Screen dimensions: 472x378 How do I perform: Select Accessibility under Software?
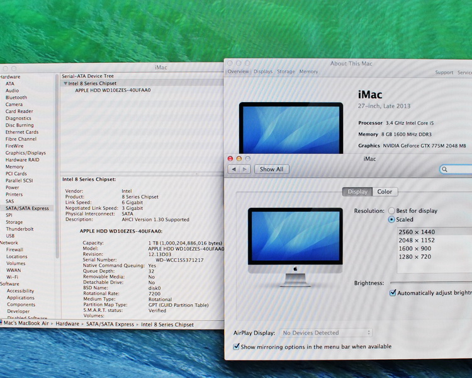[x=21, y=291]
